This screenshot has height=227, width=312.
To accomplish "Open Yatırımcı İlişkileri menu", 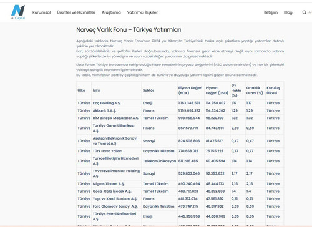I will point(143,12).
